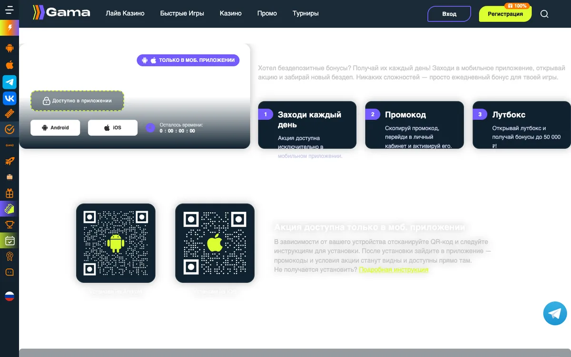Click the rocket icon in the sidebar
This screenshot has width=571, height=357.
click(x=10, y=161)
